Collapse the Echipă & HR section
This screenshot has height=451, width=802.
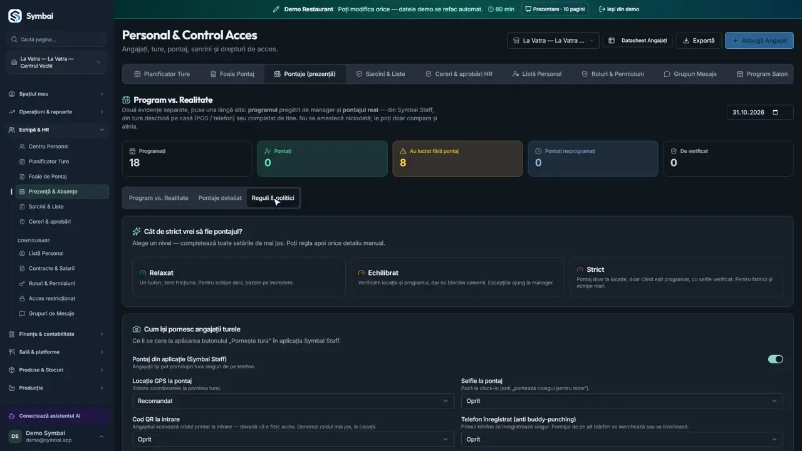pos(56,130)
